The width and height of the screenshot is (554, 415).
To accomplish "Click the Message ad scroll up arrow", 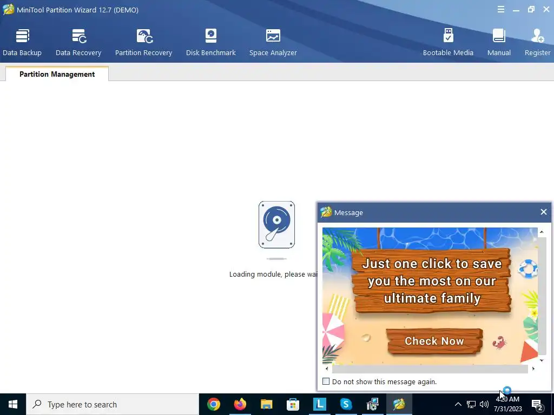I will (542, 232).
